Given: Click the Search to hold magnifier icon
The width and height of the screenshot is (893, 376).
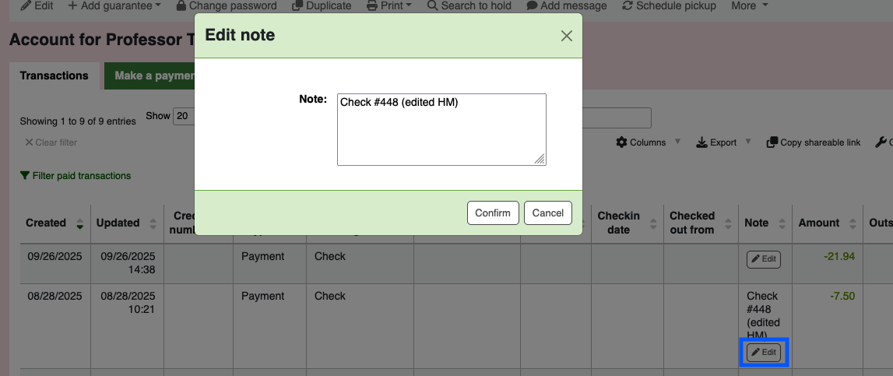Looking at the screenshot, I should coord(432,5).
